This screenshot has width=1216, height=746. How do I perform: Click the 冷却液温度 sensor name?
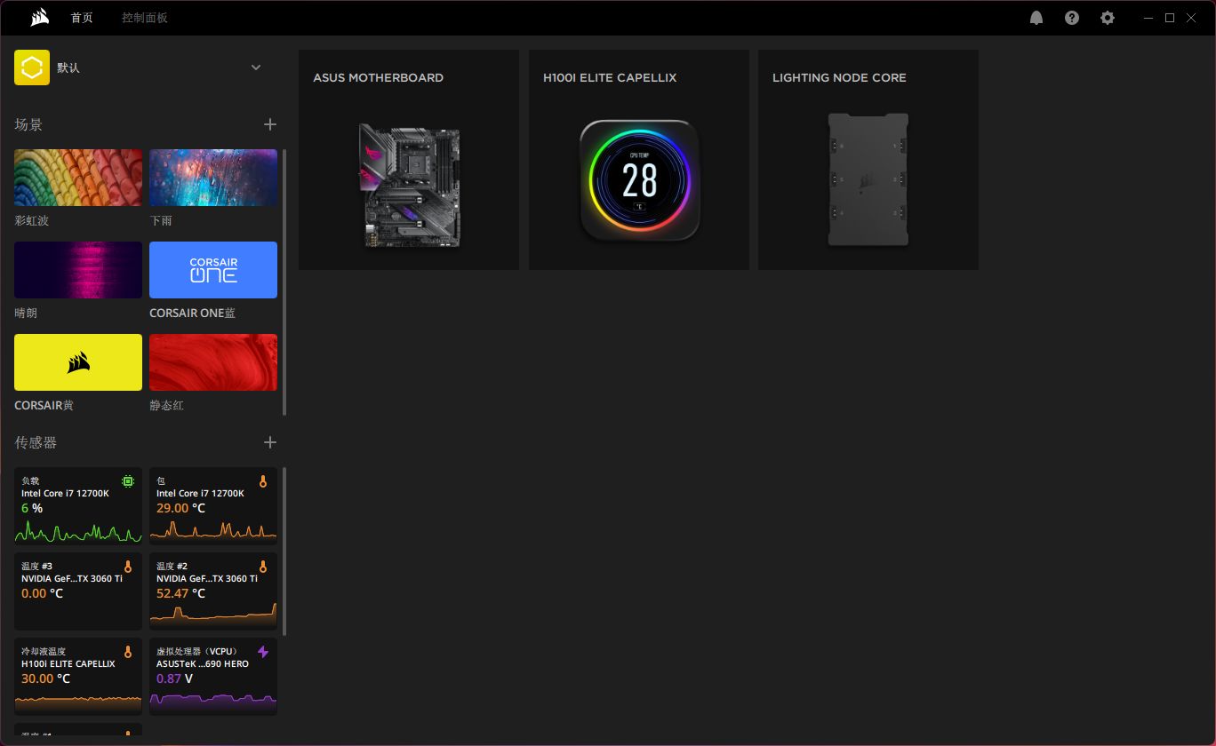(x=44, y=651)
